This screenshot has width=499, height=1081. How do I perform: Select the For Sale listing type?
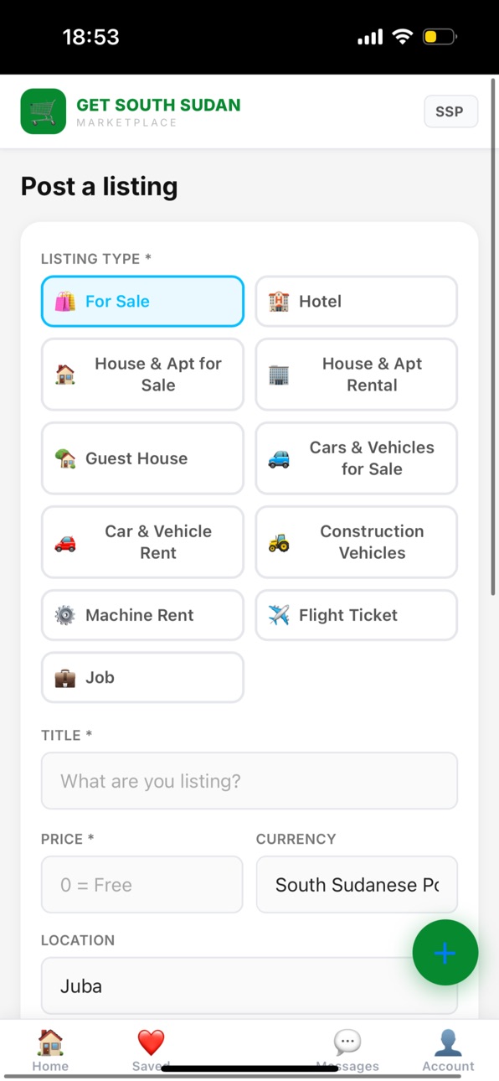point(142,301)
